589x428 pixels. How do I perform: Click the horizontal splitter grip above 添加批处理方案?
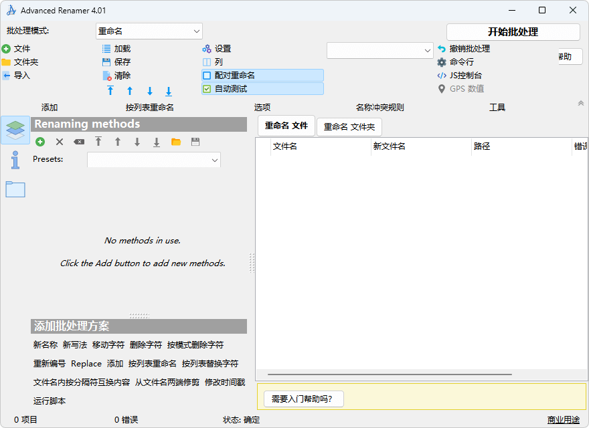(x=139, y=316)
